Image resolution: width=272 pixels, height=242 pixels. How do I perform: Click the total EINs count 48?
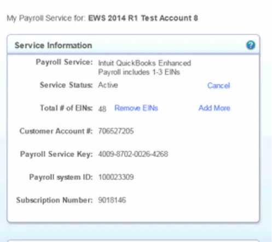[102, 109]
